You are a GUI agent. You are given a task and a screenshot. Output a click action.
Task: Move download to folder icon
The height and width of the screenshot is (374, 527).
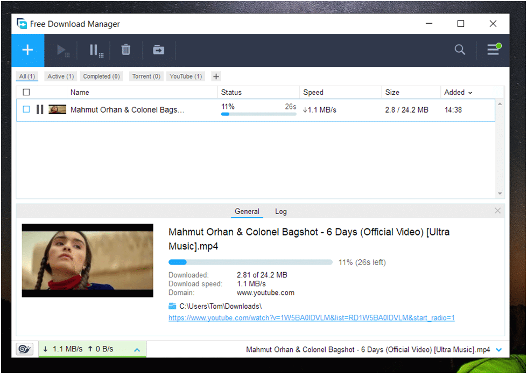159,50
